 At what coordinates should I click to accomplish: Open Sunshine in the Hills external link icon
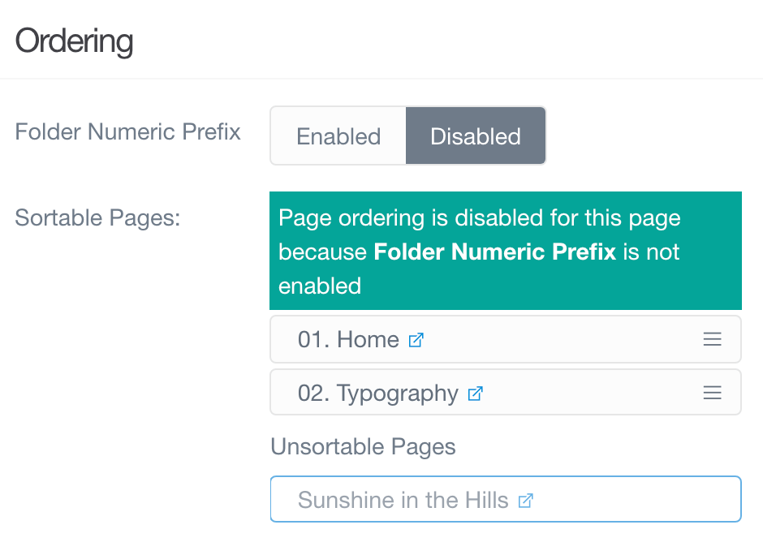[525, 501]
